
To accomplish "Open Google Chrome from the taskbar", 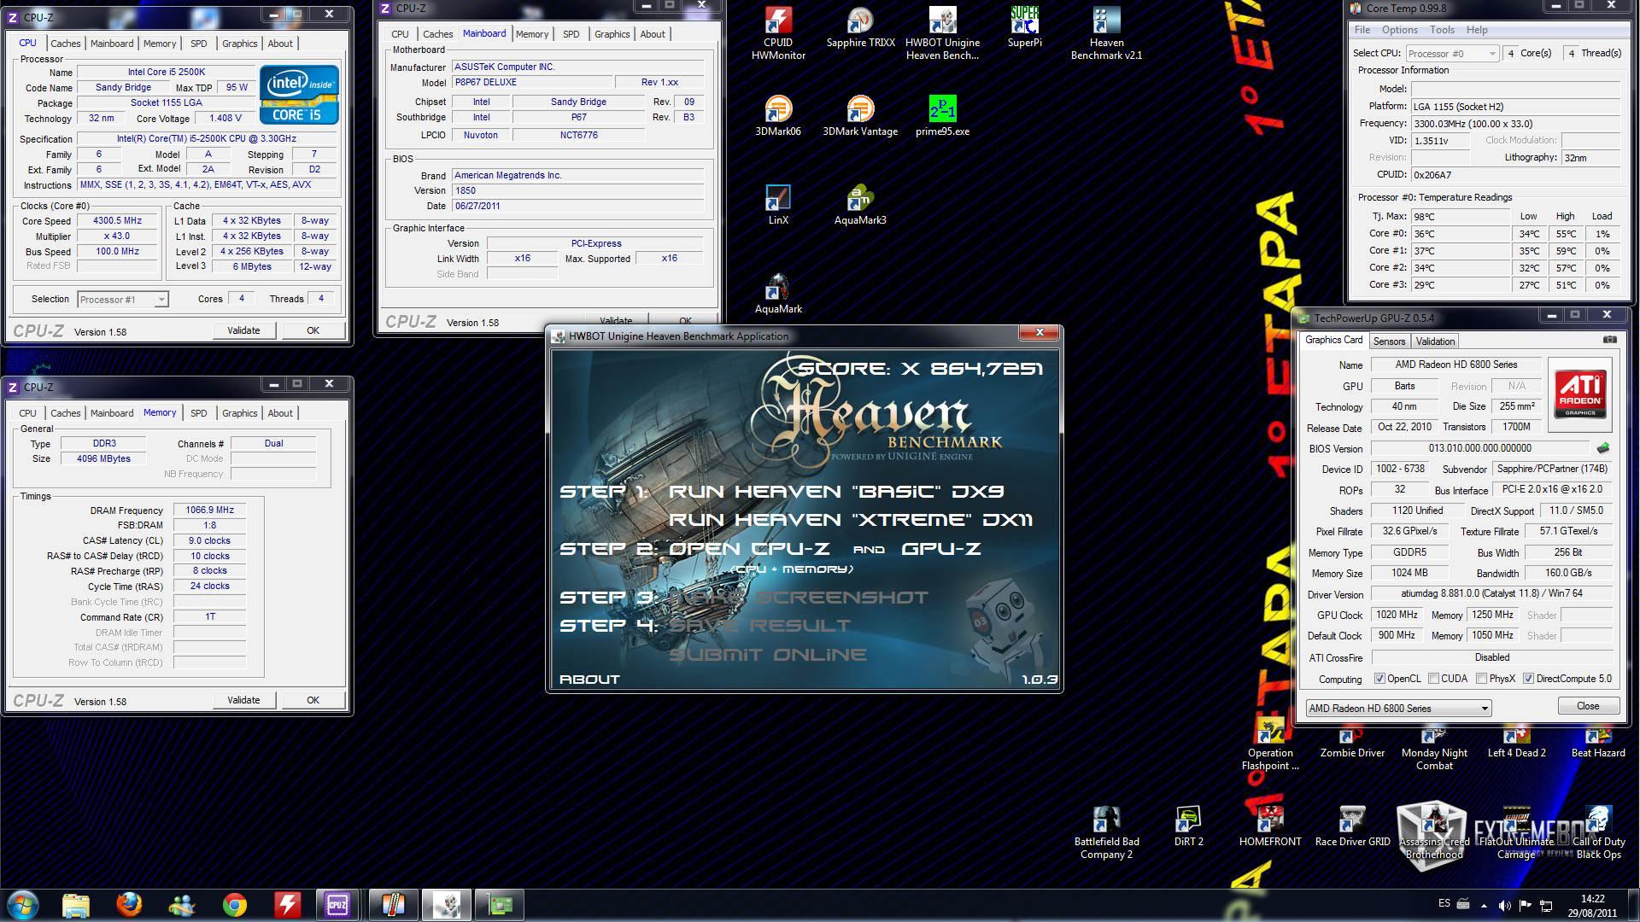I will (235, 904).
